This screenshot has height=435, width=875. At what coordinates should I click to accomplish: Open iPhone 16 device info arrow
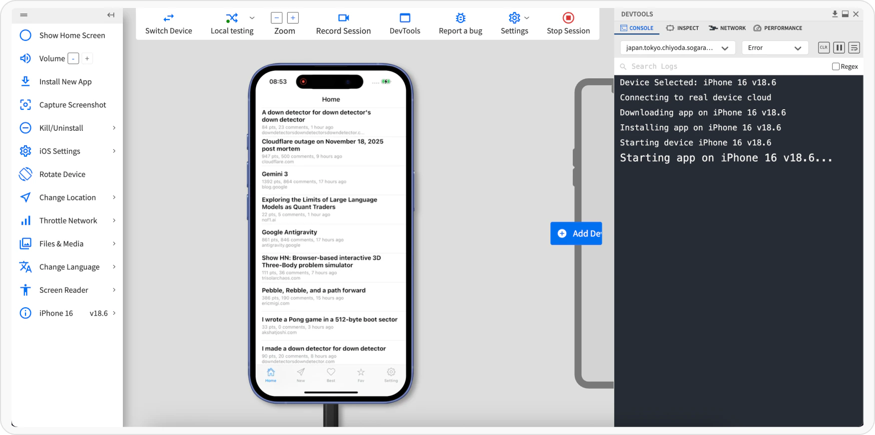click(x=114, y=313)
